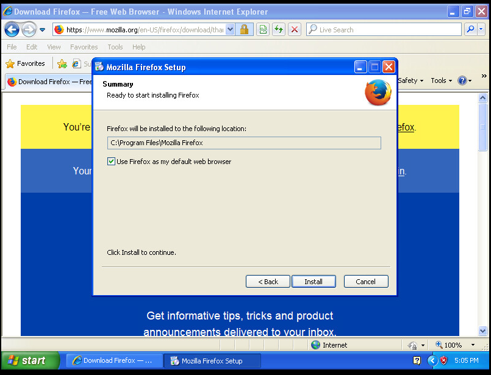Click the Add to Favorites Bar star icon
Image resolution: width=491 pixels, height=375 pixels.
[62, 64]
